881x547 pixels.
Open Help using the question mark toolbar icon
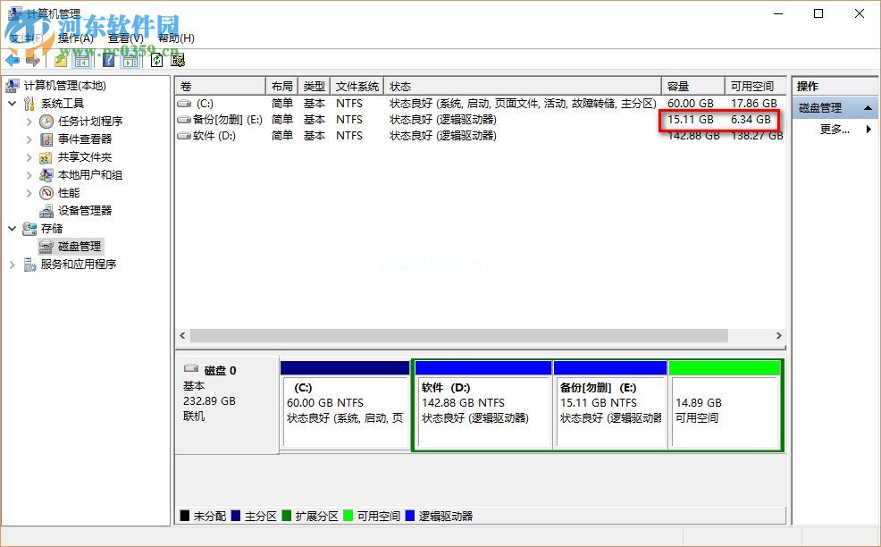108,60
